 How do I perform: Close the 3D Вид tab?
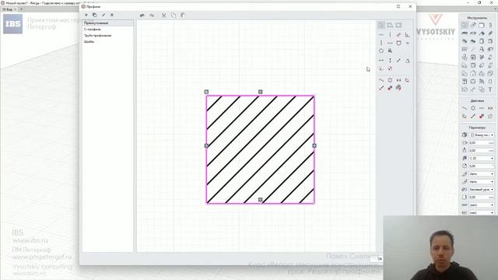pos(16,9)
